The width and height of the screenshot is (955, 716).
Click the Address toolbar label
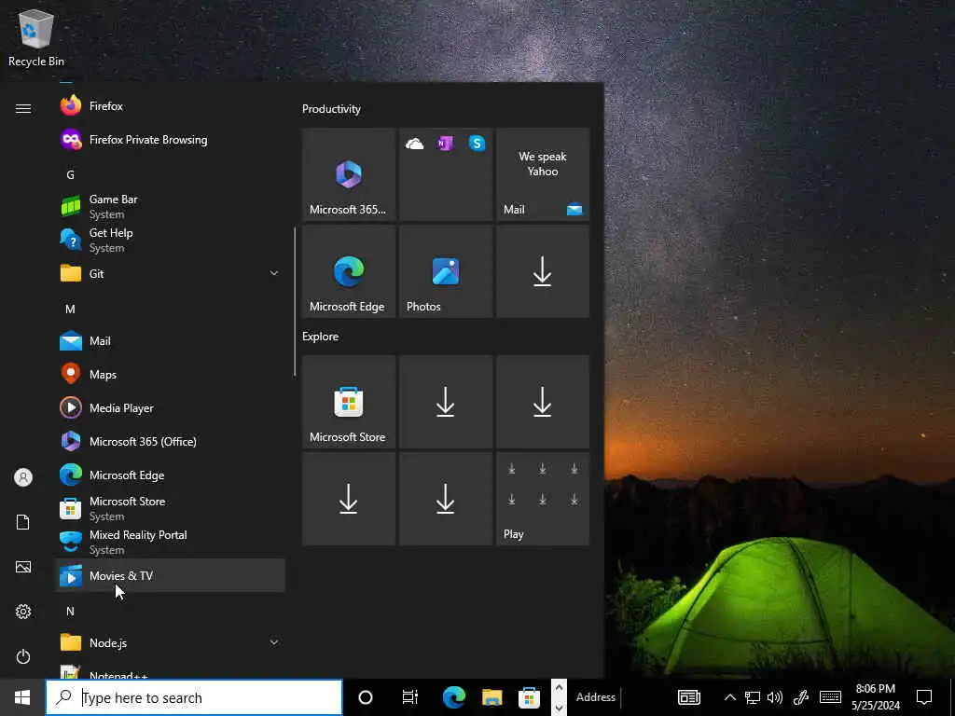coord(596,697)
